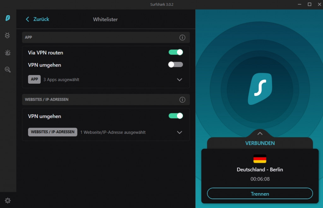
Task: Expand the 3 Apps ausgewählt list
Action: (179, 80)
